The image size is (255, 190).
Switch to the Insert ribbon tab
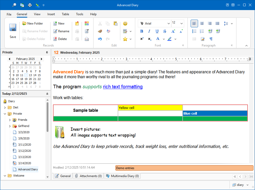click(51, 14)
